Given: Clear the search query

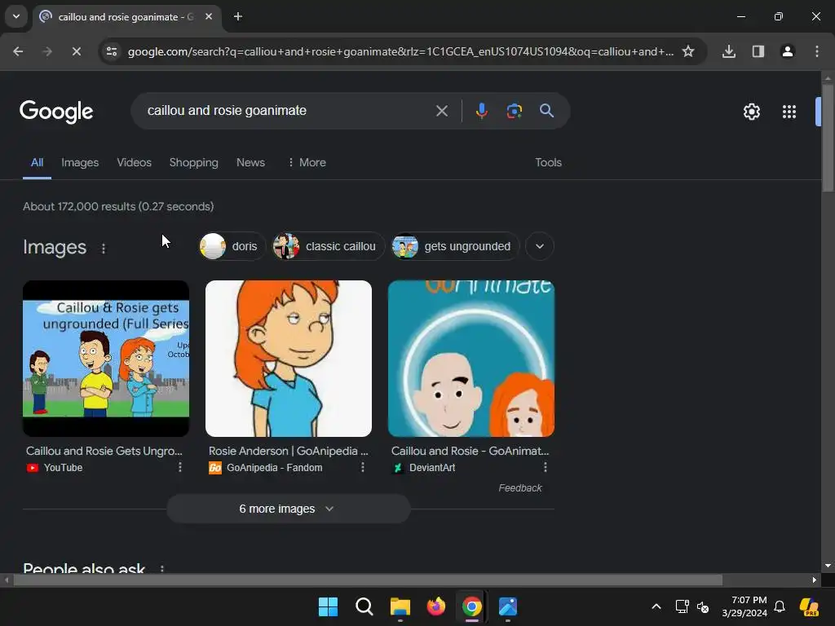Looking at the screenshot, I should [441, 111].
